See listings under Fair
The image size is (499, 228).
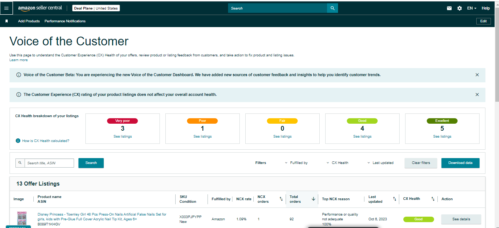(282, 137)
